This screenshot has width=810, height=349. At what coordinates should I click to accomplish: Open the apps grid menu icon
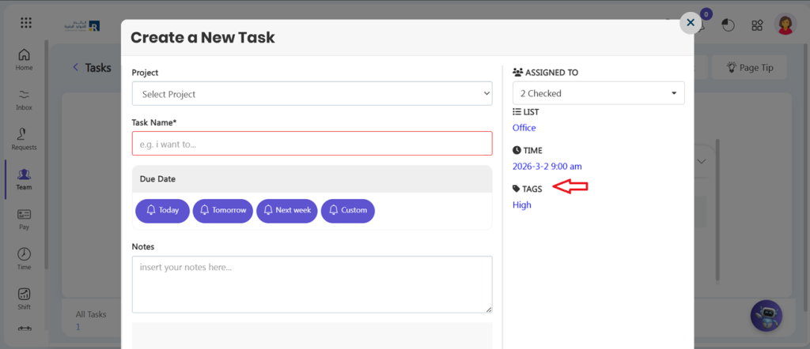pos(26,23)
